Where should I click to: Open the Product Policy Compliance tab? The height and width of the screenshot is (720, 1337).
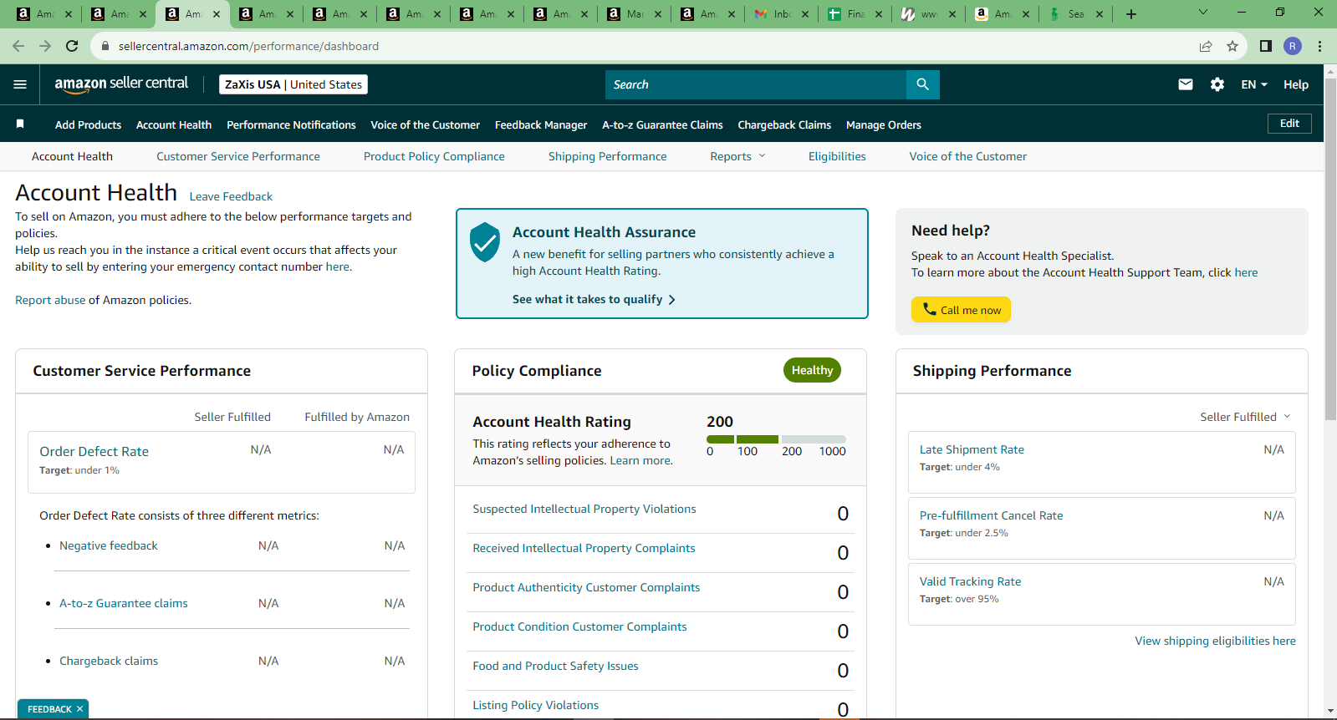point(434,156)
